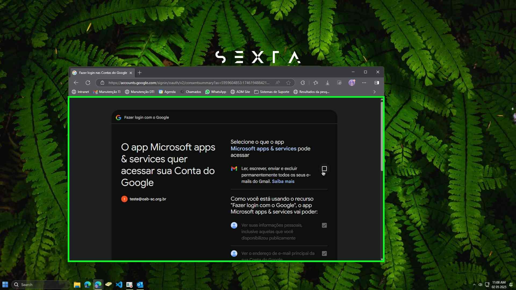516x290 pixels.
Task: Open the notifications bell in the tray
Action: (x=511, y=285)
